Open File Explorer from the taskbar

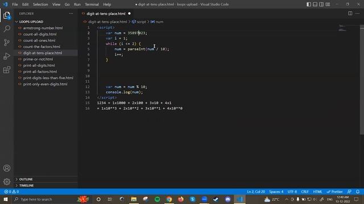[134, 199]
